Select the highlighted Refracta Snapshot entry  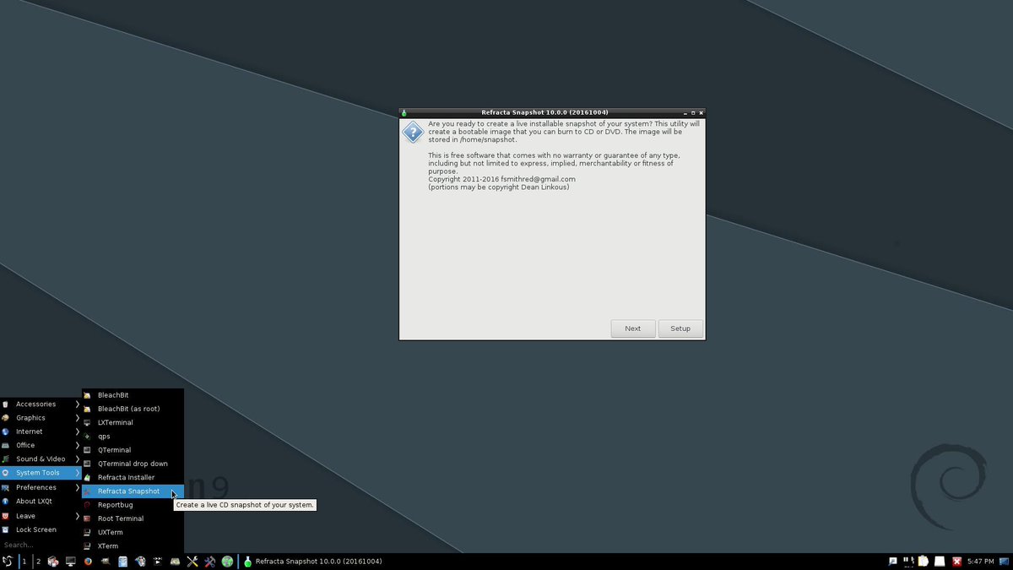(133, 491)
